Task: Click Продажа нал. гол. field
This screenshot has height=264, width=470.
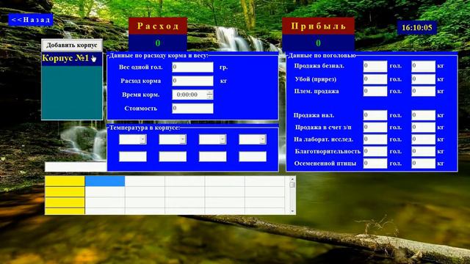Action: coord(375,115)
